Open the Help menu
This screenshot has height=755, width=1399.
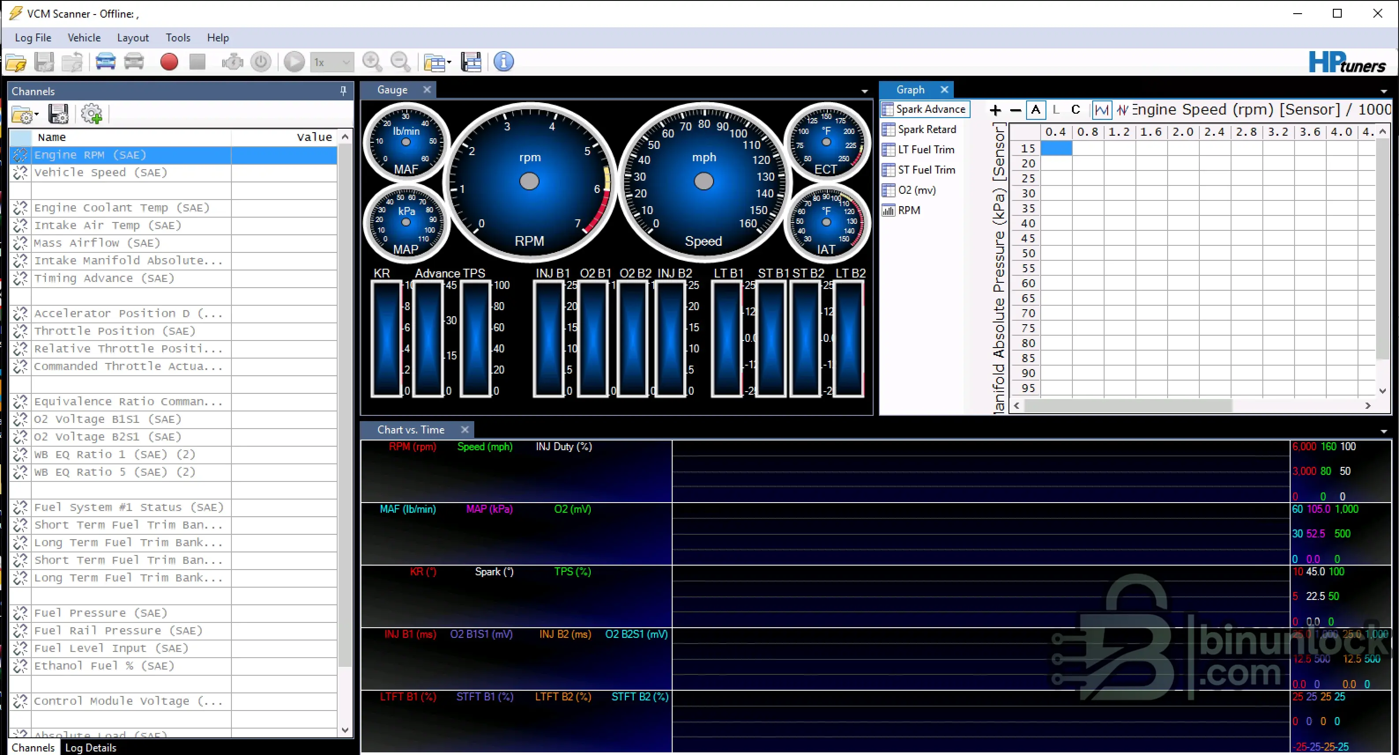coord(218,37)
